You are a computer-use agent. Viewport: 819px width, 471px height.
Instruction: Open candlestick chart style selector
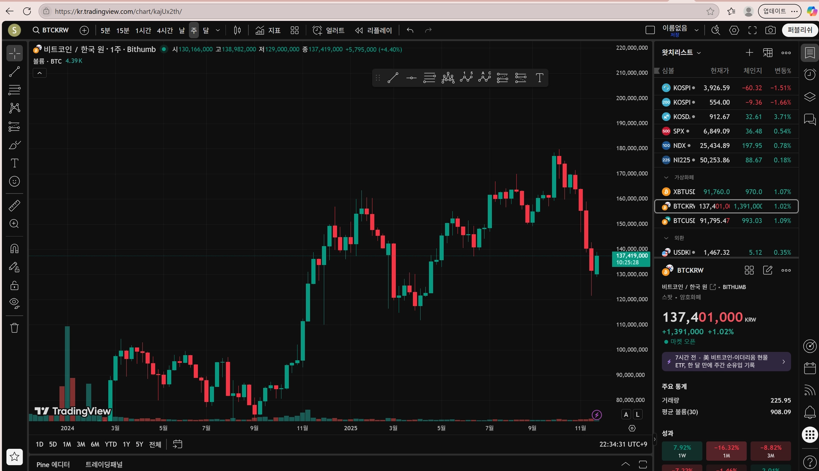point(238,30)
